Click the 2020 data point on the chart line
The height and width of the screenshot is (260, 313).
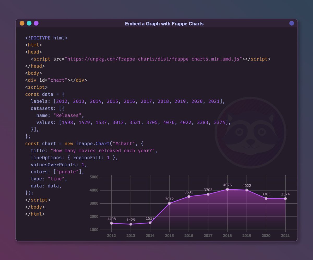pyautogui.click(x=266, y=198)
